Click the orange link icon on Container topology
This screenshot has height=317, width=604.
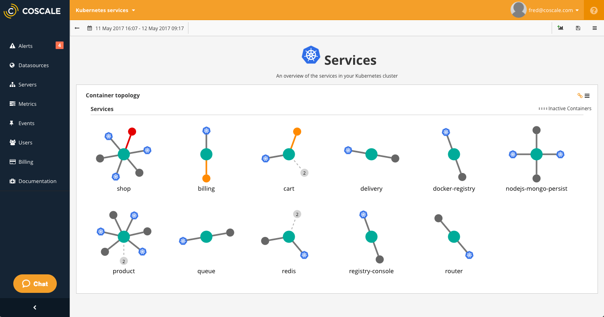(x=579, y=95)
